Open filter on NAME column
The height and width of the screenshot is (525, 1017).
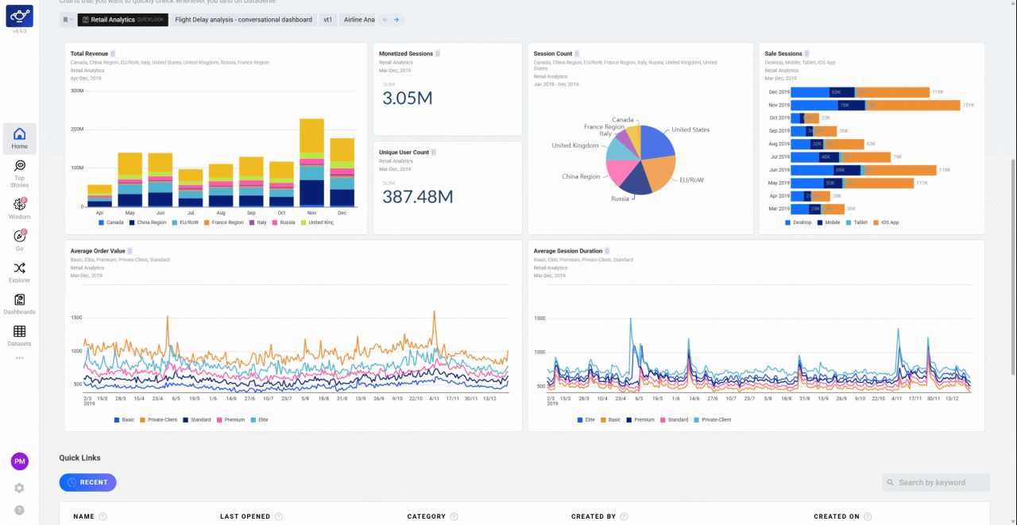pyautogui.click(x=102, y=516)
